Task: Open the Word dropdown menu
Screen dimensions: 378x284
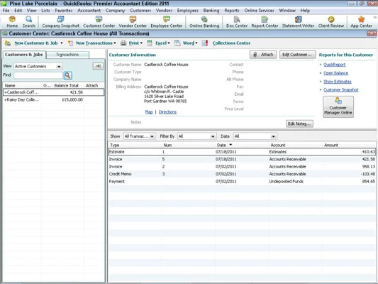Action: click(196, 43)
